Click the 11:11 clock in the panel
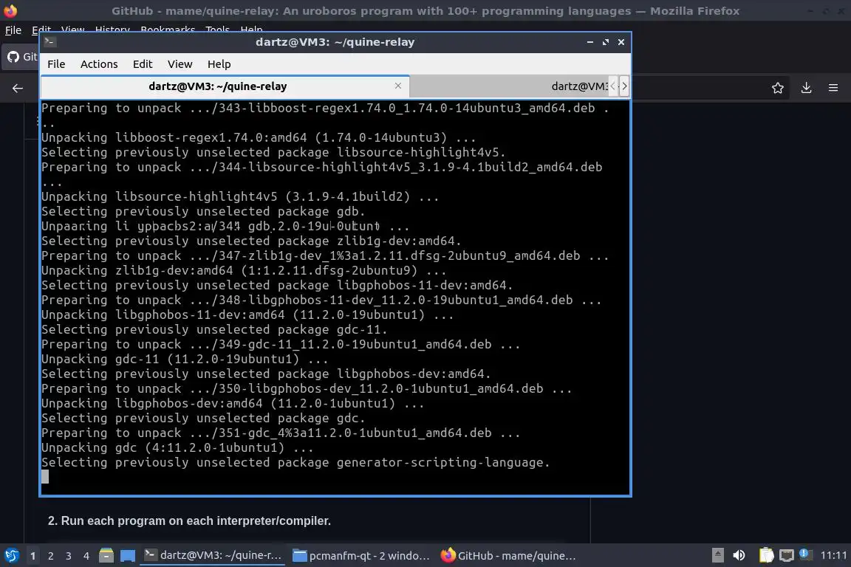Screen dimensions: 851x567 (833, 555)
